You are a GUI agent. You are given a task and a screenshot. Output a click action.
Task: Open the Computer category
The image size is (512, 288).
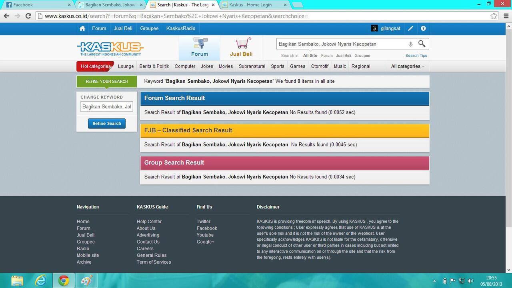185,66
